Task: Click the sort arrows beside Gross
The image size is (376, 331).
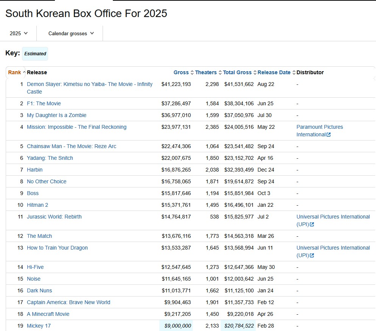Action: pos(192,72)
